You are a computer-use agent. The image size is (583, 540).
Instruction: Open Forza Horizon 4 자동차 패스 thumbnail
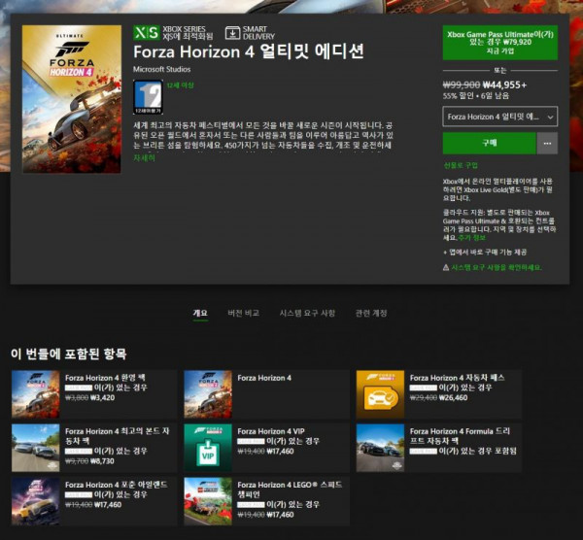(x=380, y=394)
